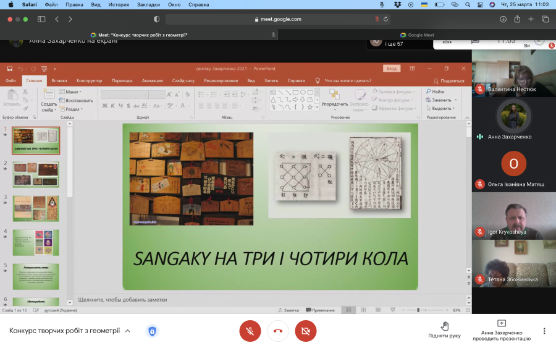Image resolution: width=556 pixels, height=348 pixels.
Task: Open the Файл tab in PowerPoint
Action: tap(11, 80)
